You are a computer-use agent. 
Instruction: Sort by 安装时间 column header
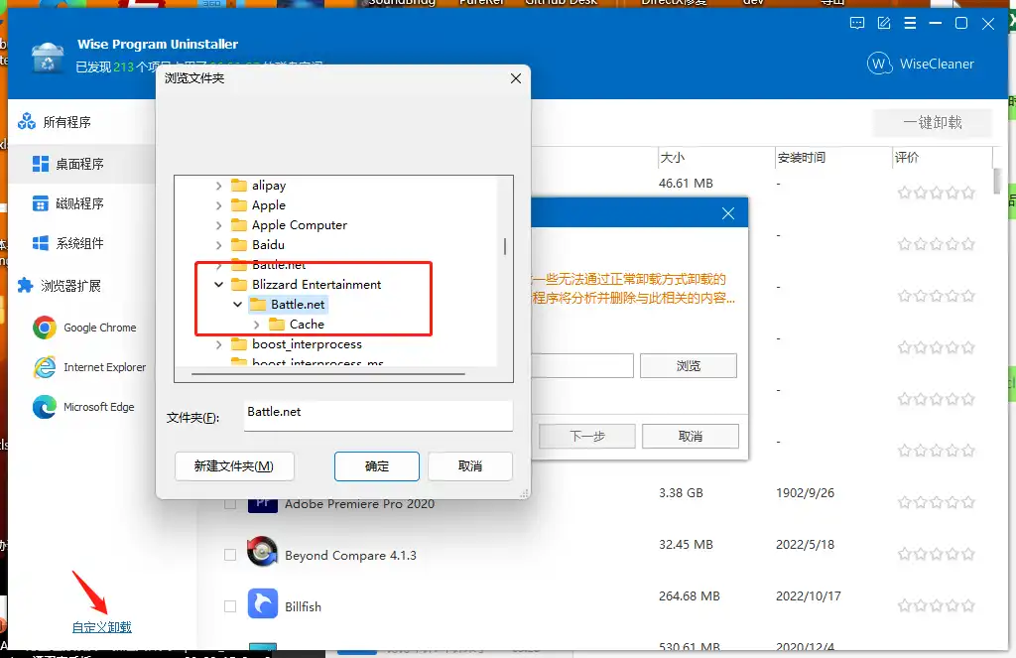tap(802, 158)
